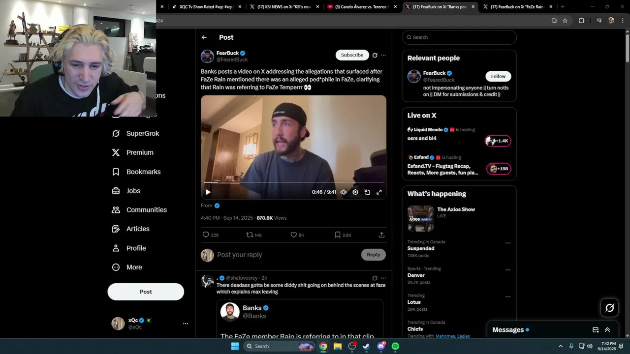Open The Axios Show thumbnail
This screenshot has height=354, width=630.
point(420,218)
